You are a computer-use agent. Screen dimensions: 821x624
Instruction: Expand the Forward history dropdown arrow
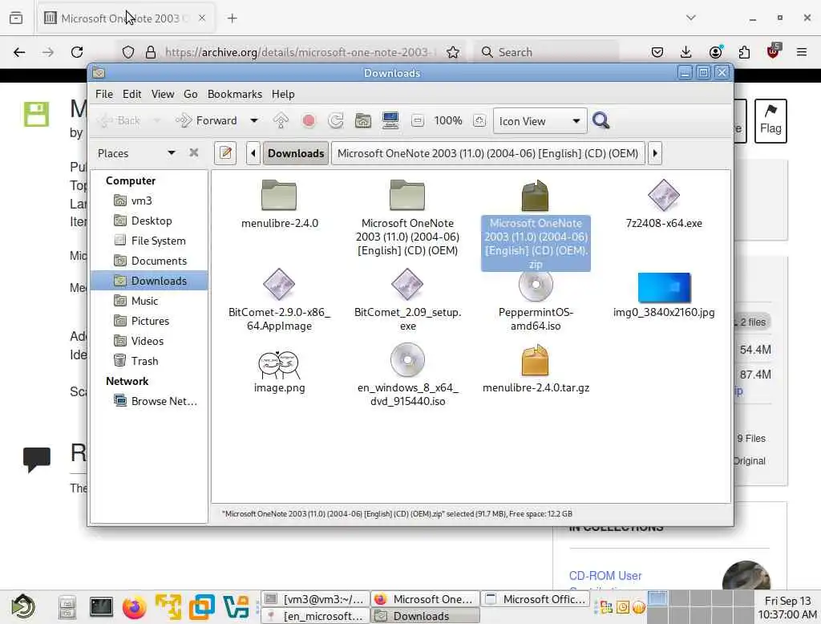(254, 120)
